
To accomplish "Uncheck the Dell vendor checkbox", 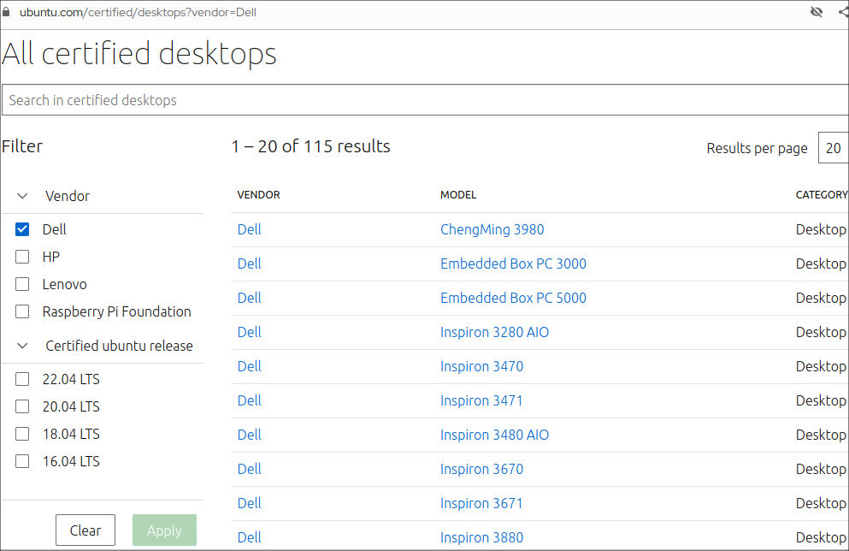I will pyautogui.click(x=22, y=229).
